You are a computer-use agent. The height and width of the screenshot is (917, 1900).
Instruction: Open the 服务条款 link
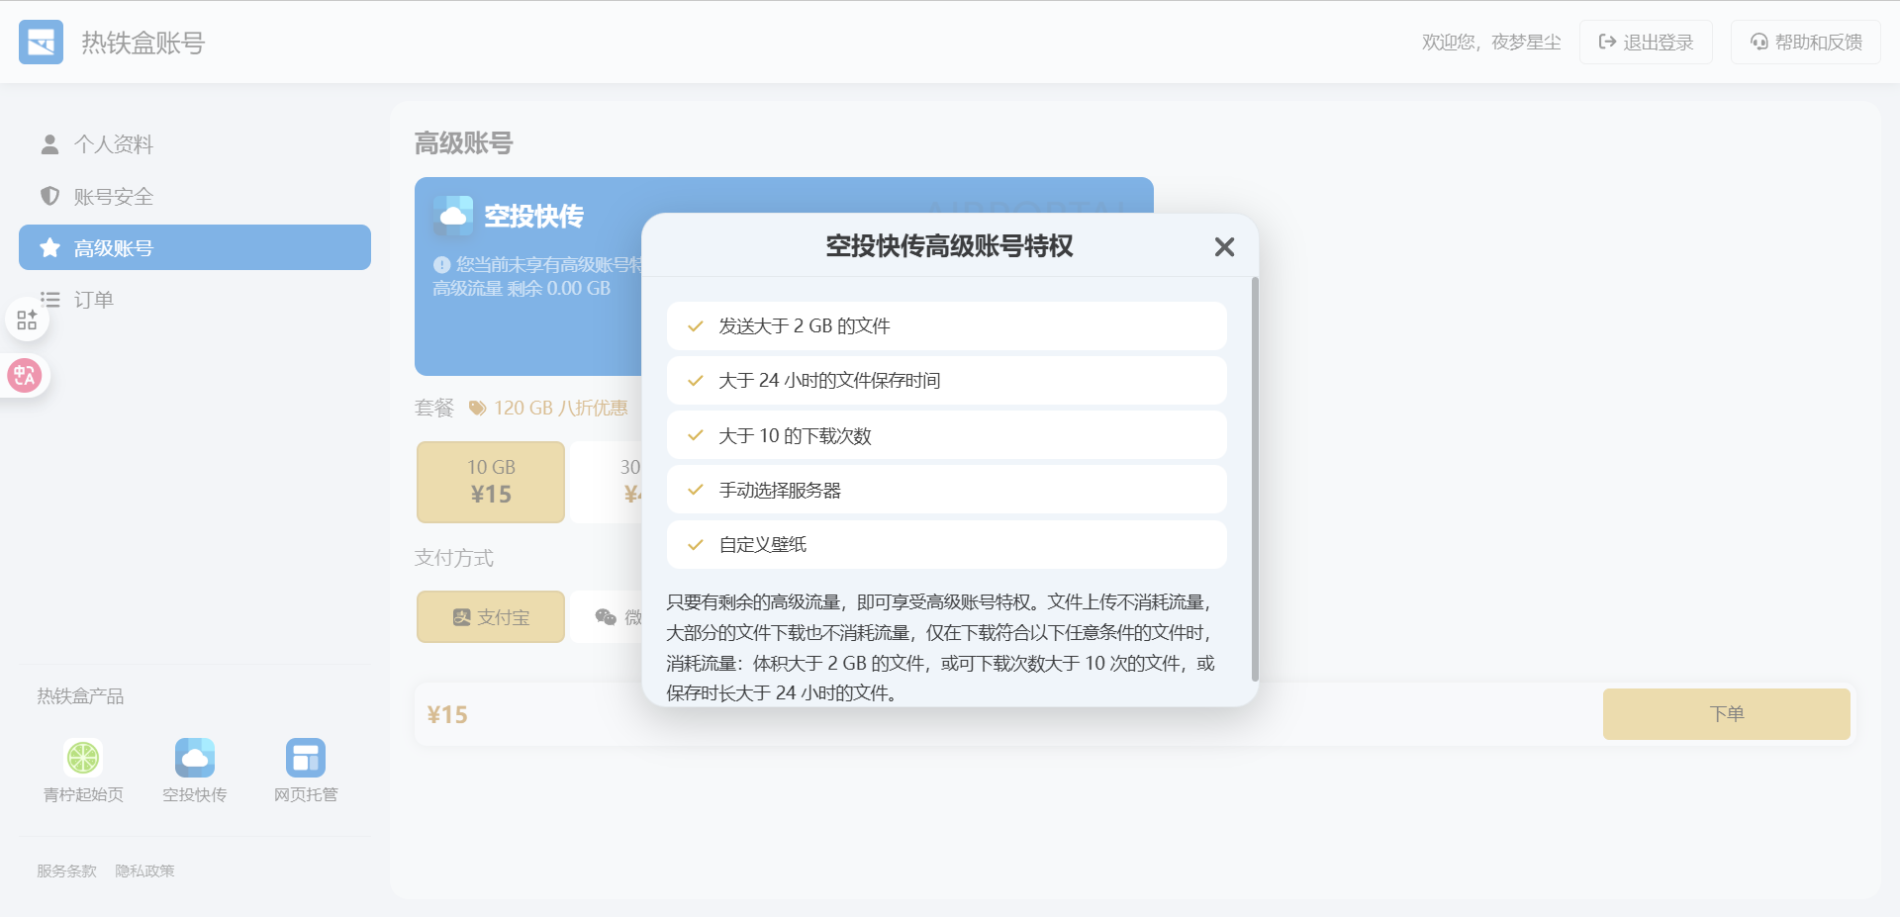[66, 871]
